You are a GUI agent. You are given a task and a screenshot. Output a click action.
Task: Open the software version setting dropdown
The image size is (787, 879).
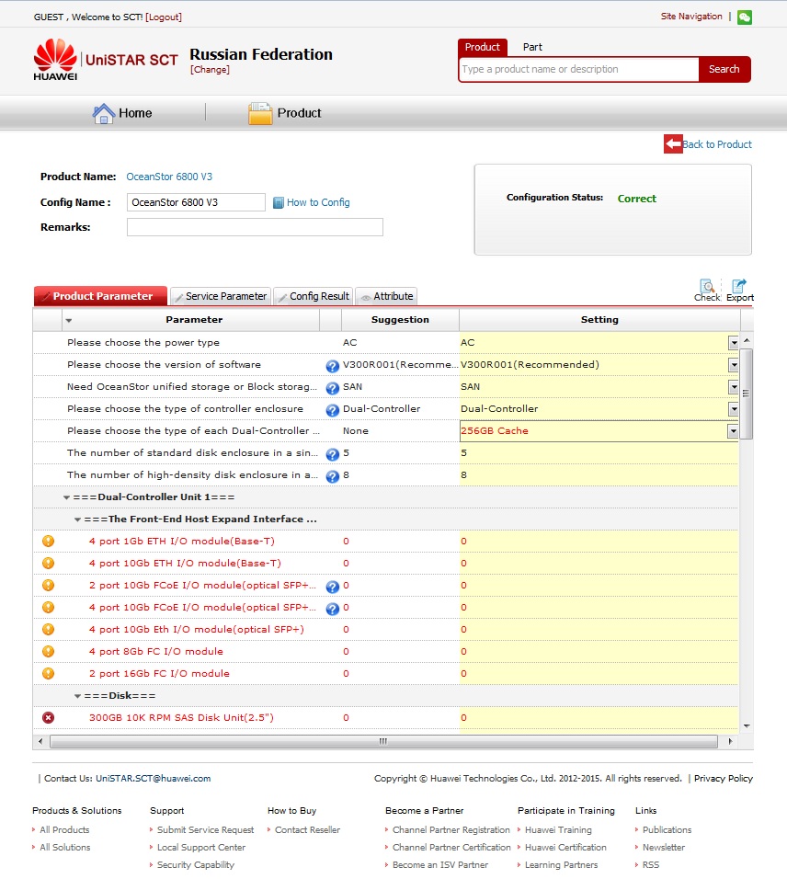733,365
